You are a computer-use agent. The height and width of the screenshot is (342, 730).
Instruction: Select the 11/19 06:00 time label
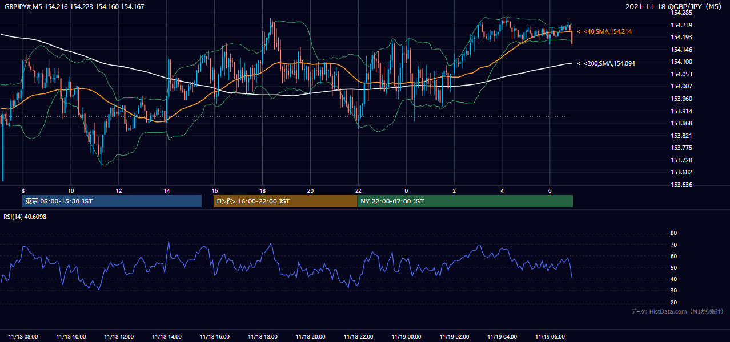pos(549,337)
